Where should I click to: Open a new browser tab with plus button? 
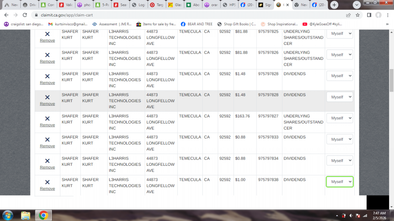pos(334,5)
